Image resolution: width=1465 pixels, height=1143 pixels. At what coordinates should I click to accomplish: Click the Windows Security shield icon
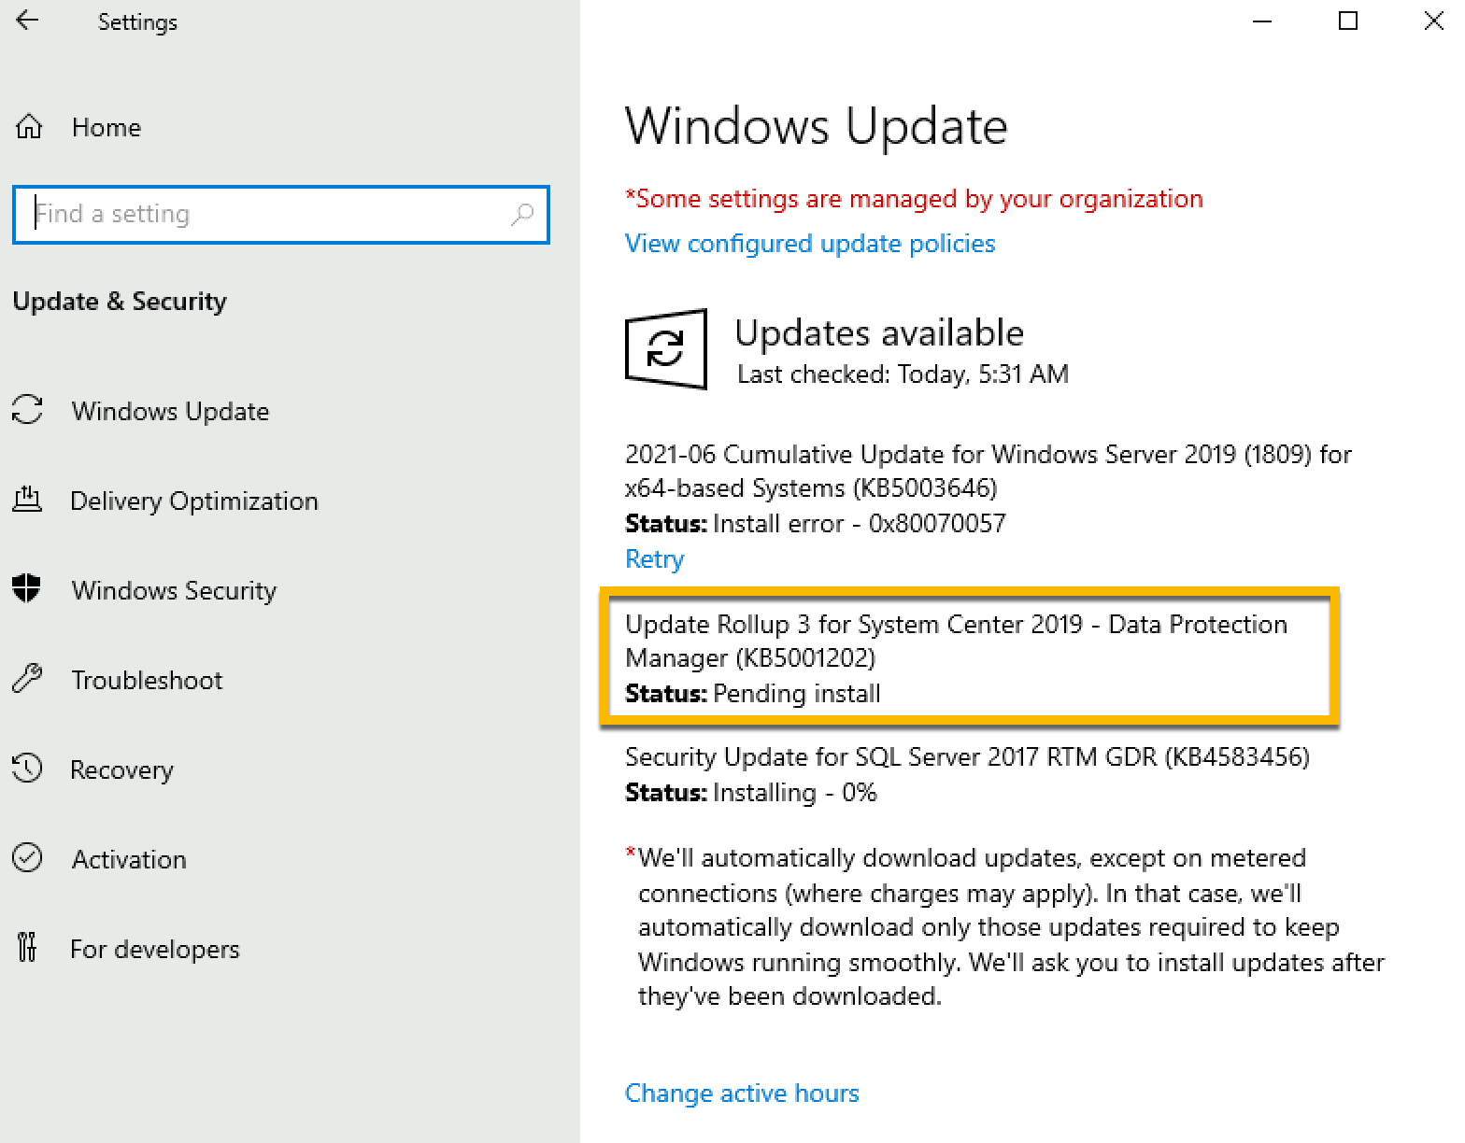pos(27,588)
